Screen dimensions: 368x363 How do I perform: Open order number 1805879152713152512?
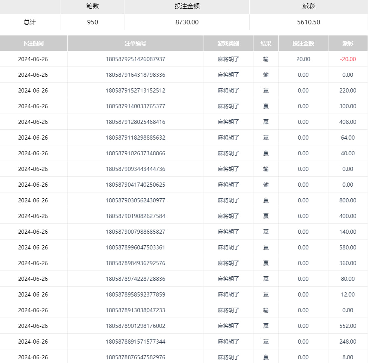pyautogui.click(x=135, y=90)
